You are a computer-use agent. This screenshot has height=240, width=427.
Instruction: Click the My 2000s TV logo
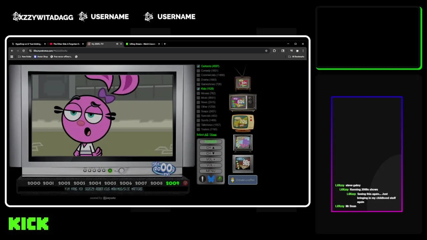163,169
